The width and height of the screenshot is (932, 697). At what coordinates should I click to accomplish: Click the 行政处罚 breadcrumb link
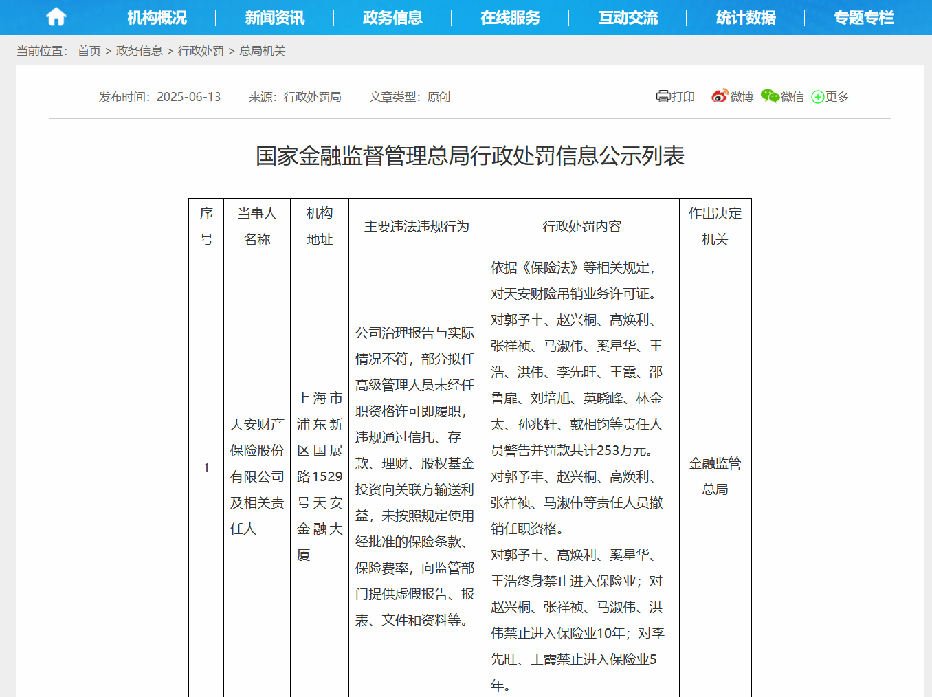point(201,51)
